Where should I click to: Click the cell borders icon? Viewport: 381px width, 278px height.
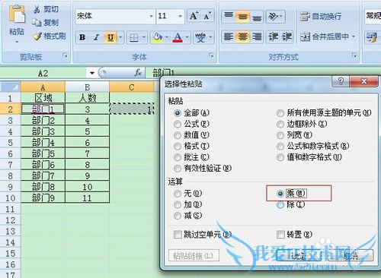click(134, 37)
